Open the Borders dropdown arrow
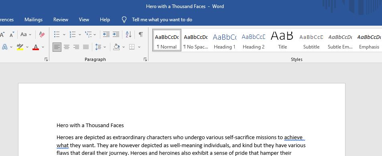 pos(139,47)
